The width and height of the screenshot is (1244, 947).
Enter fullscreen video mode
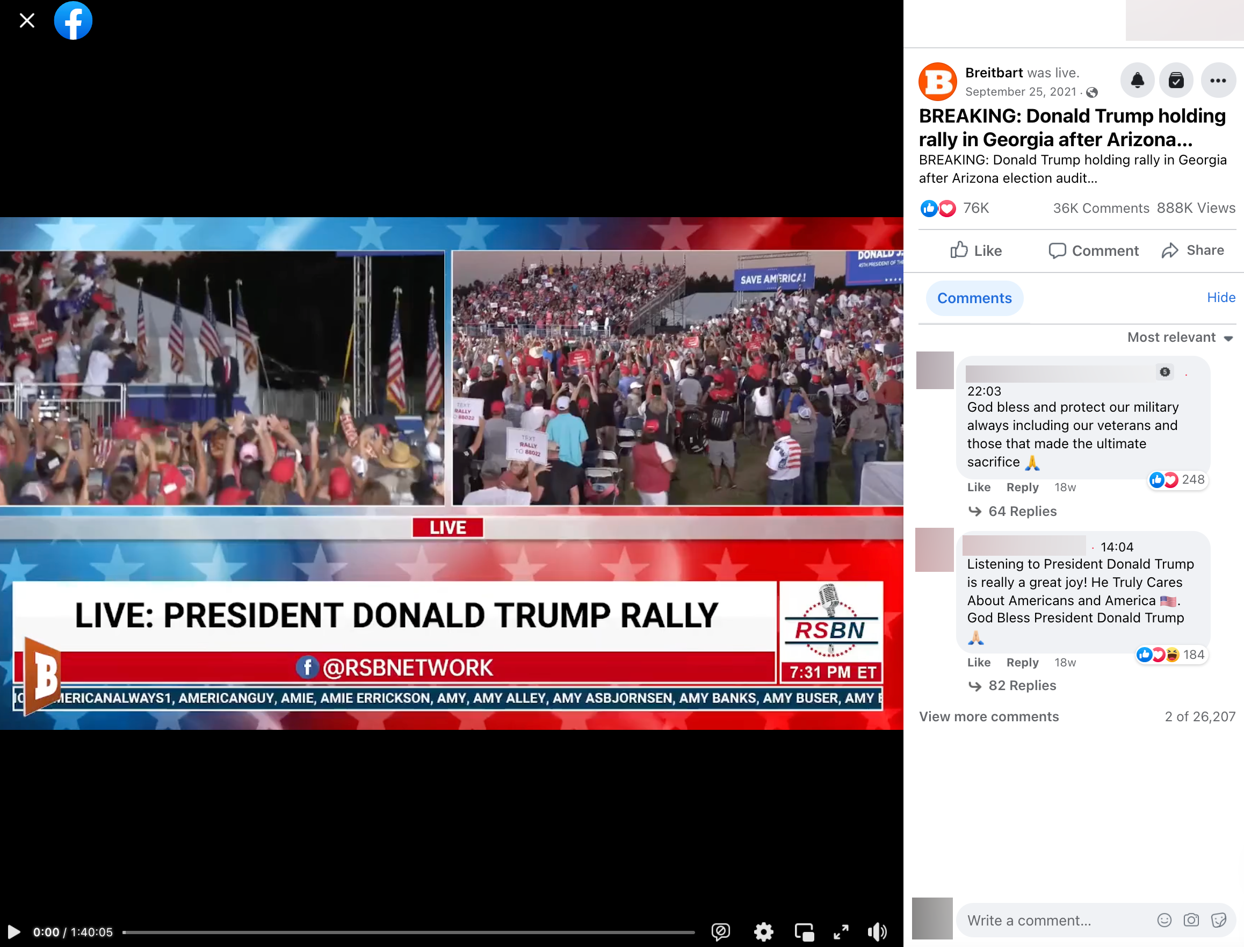841,931
